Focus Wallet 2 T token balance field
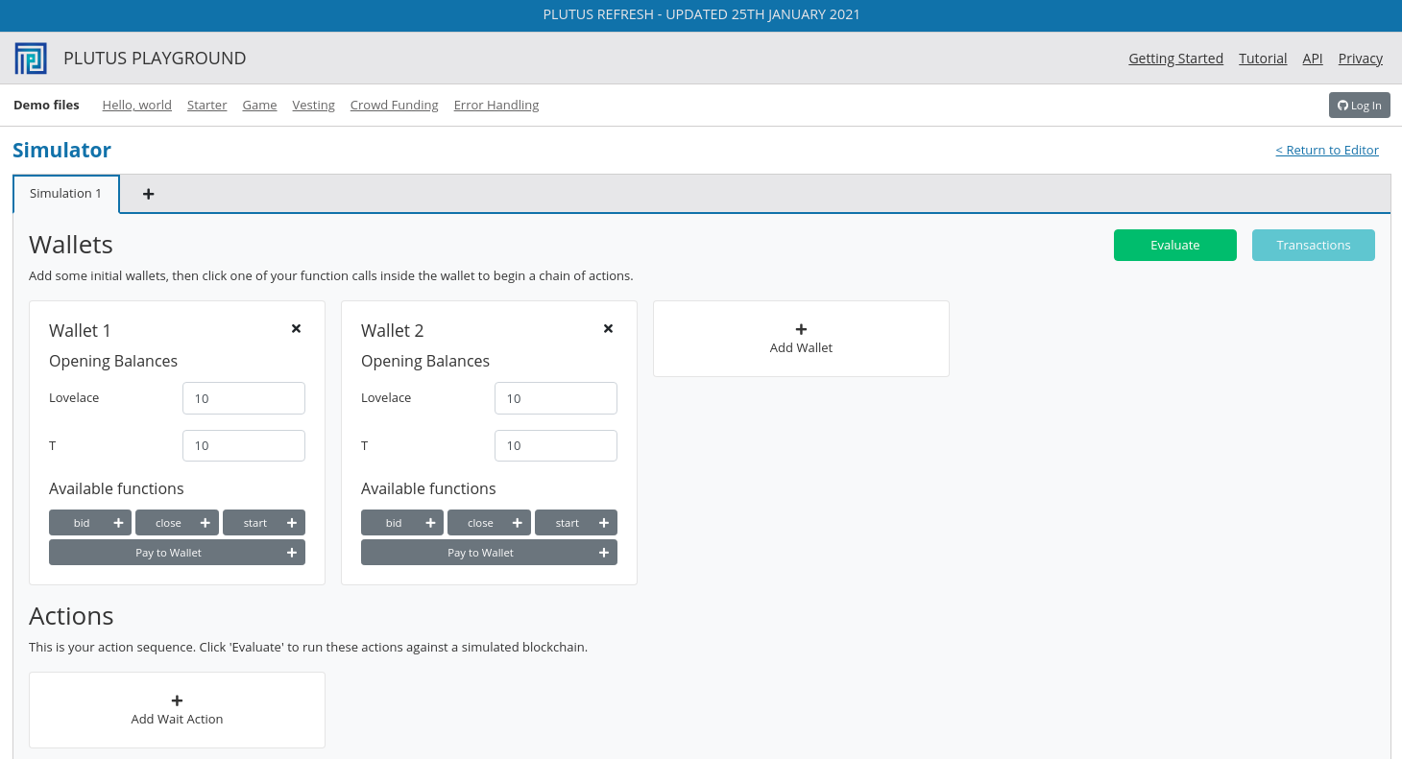Viewport: 1402px width, 759px height. tap(555, 445)
